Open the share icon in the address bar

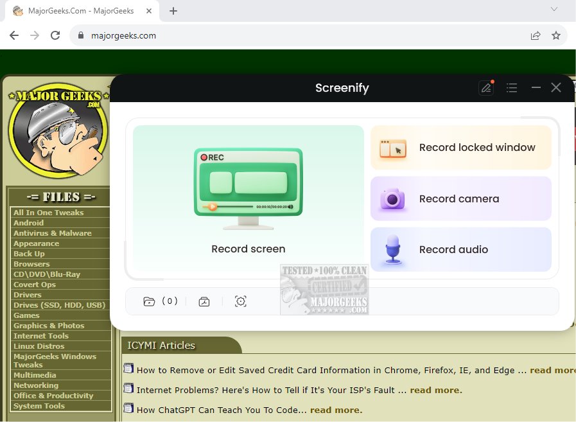coord(536,35)
